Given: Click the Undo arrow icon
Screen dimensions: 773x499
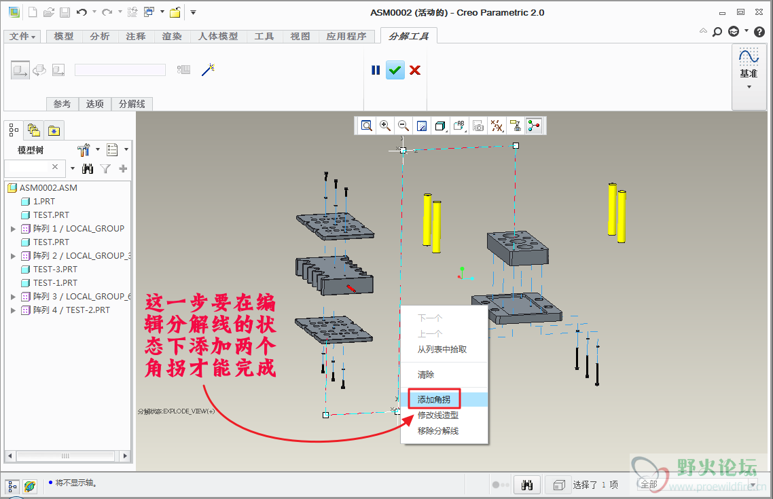Looking at the screenshot, I should (x=82, y=12).
